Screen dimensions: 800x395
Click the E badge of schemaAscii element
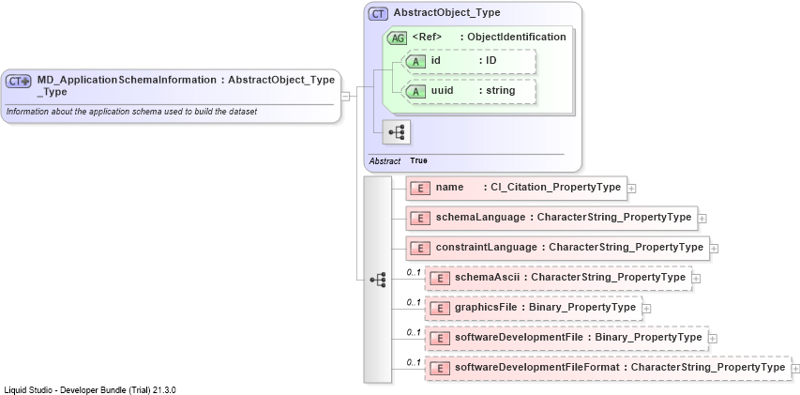439,278
